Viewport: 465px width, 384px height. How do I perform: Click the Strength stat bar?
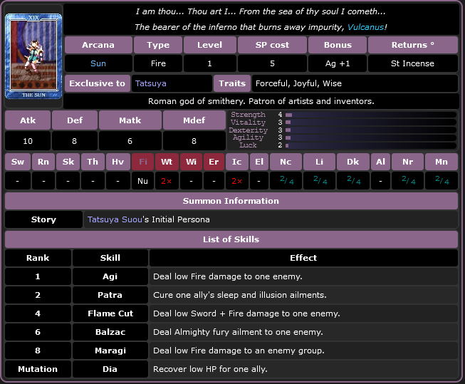tap(370, 115)
